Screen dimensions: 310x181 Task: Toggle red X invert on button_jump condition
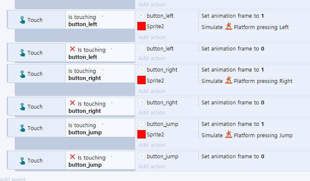click(72, 157)
